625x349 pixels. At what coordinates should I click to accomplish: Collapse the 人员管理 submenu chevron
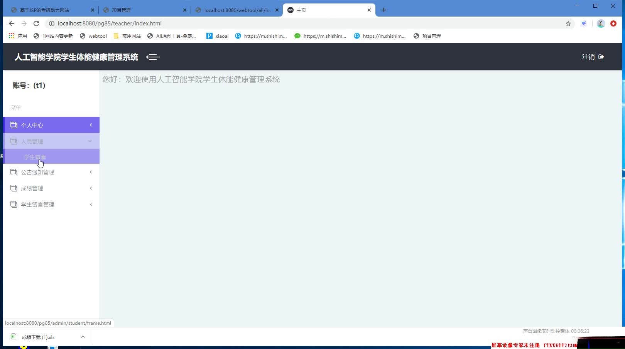90,141
